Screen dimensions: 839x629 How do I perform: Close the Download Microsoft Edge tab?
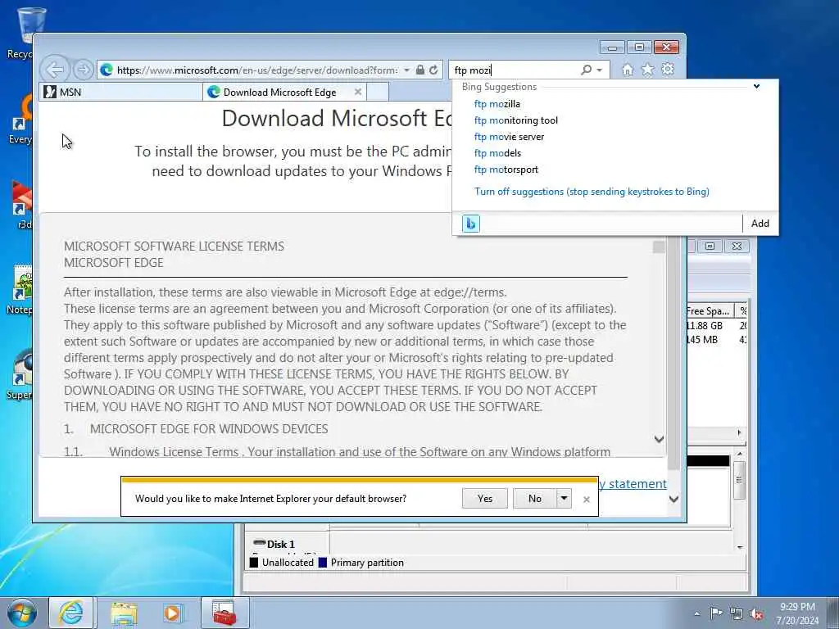click(358, 92)
